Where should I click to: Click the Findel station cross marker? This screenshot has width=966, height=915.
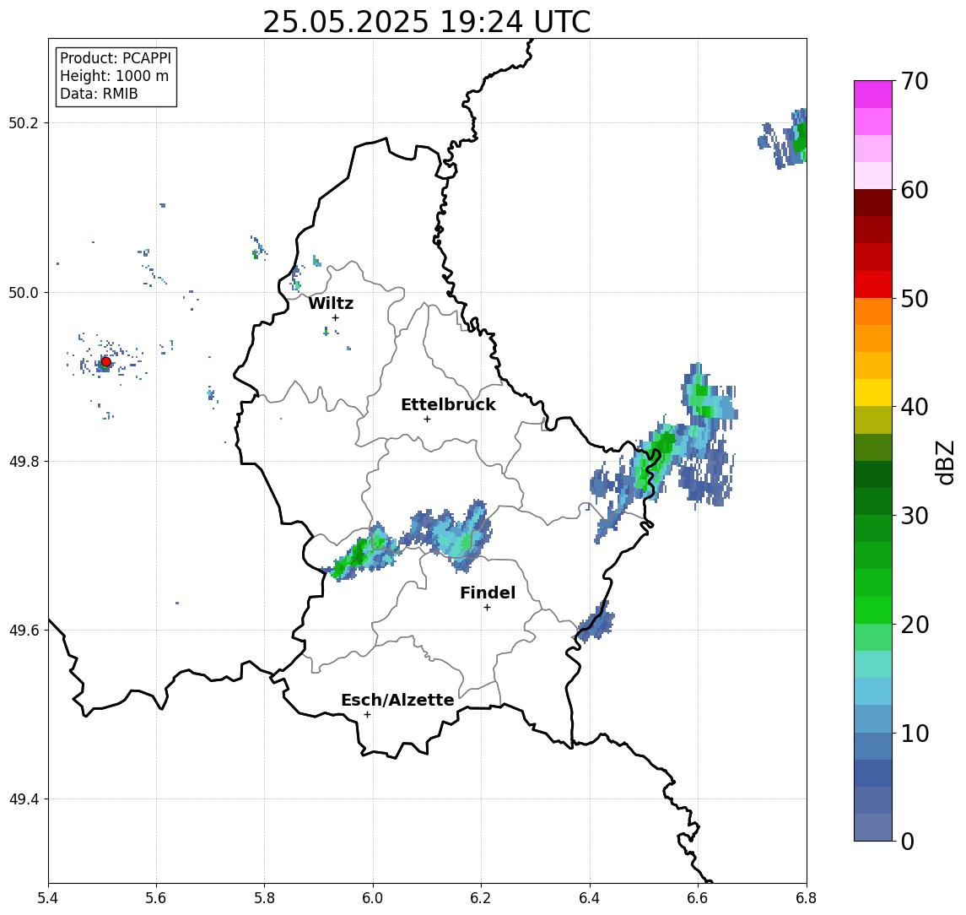coord(487,608)
